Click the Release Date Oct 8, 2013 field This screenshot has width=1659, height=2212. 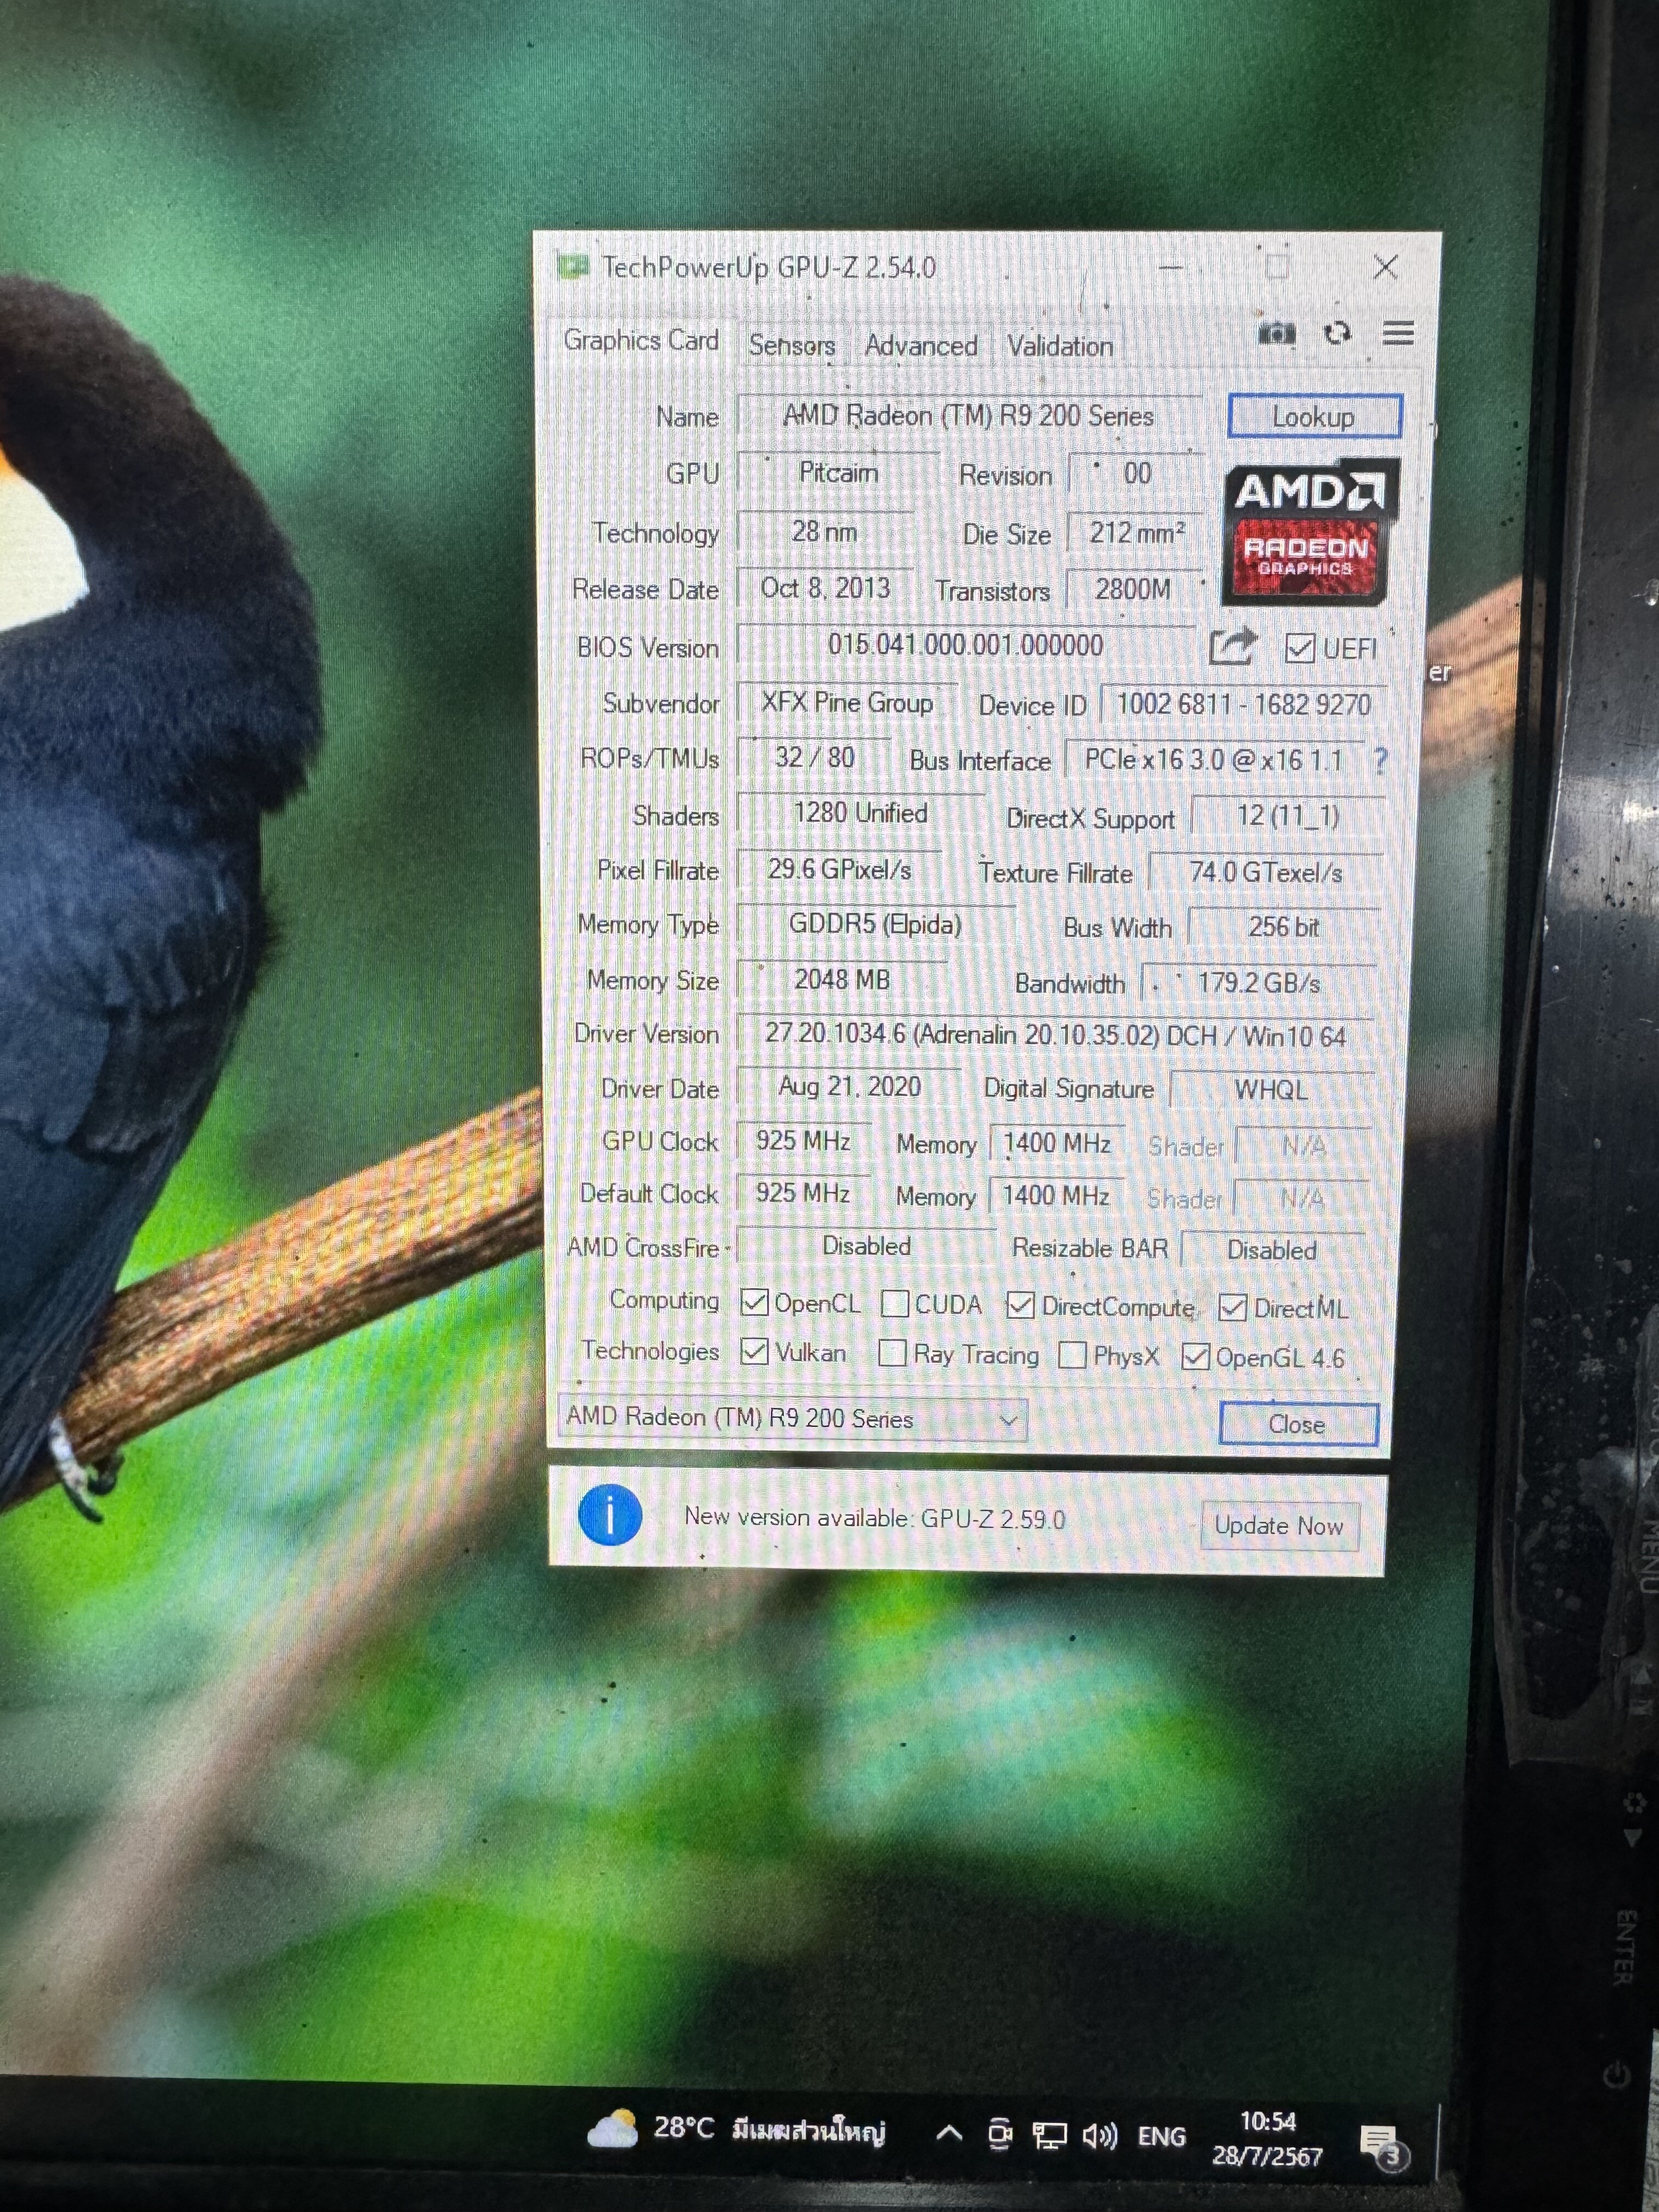pos(826,588)
